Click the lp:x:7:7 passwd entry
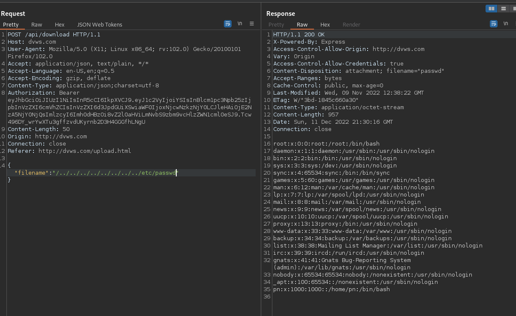Viewport: 516px width, 316px height. pos(349,195)
